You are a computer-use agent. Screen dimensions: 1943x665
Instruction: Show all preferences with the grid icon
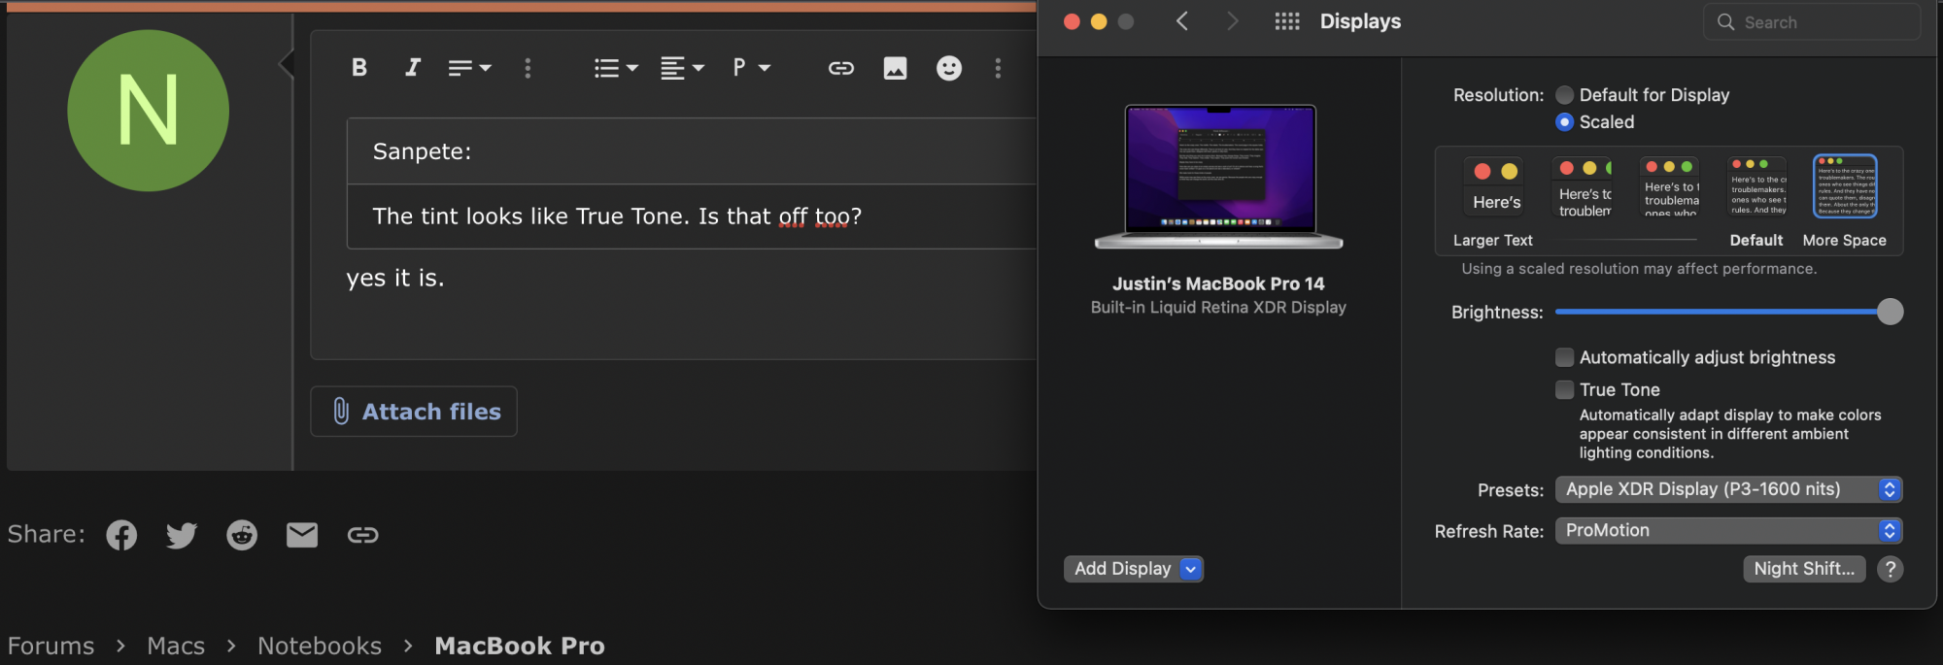tap(1287, 21)
